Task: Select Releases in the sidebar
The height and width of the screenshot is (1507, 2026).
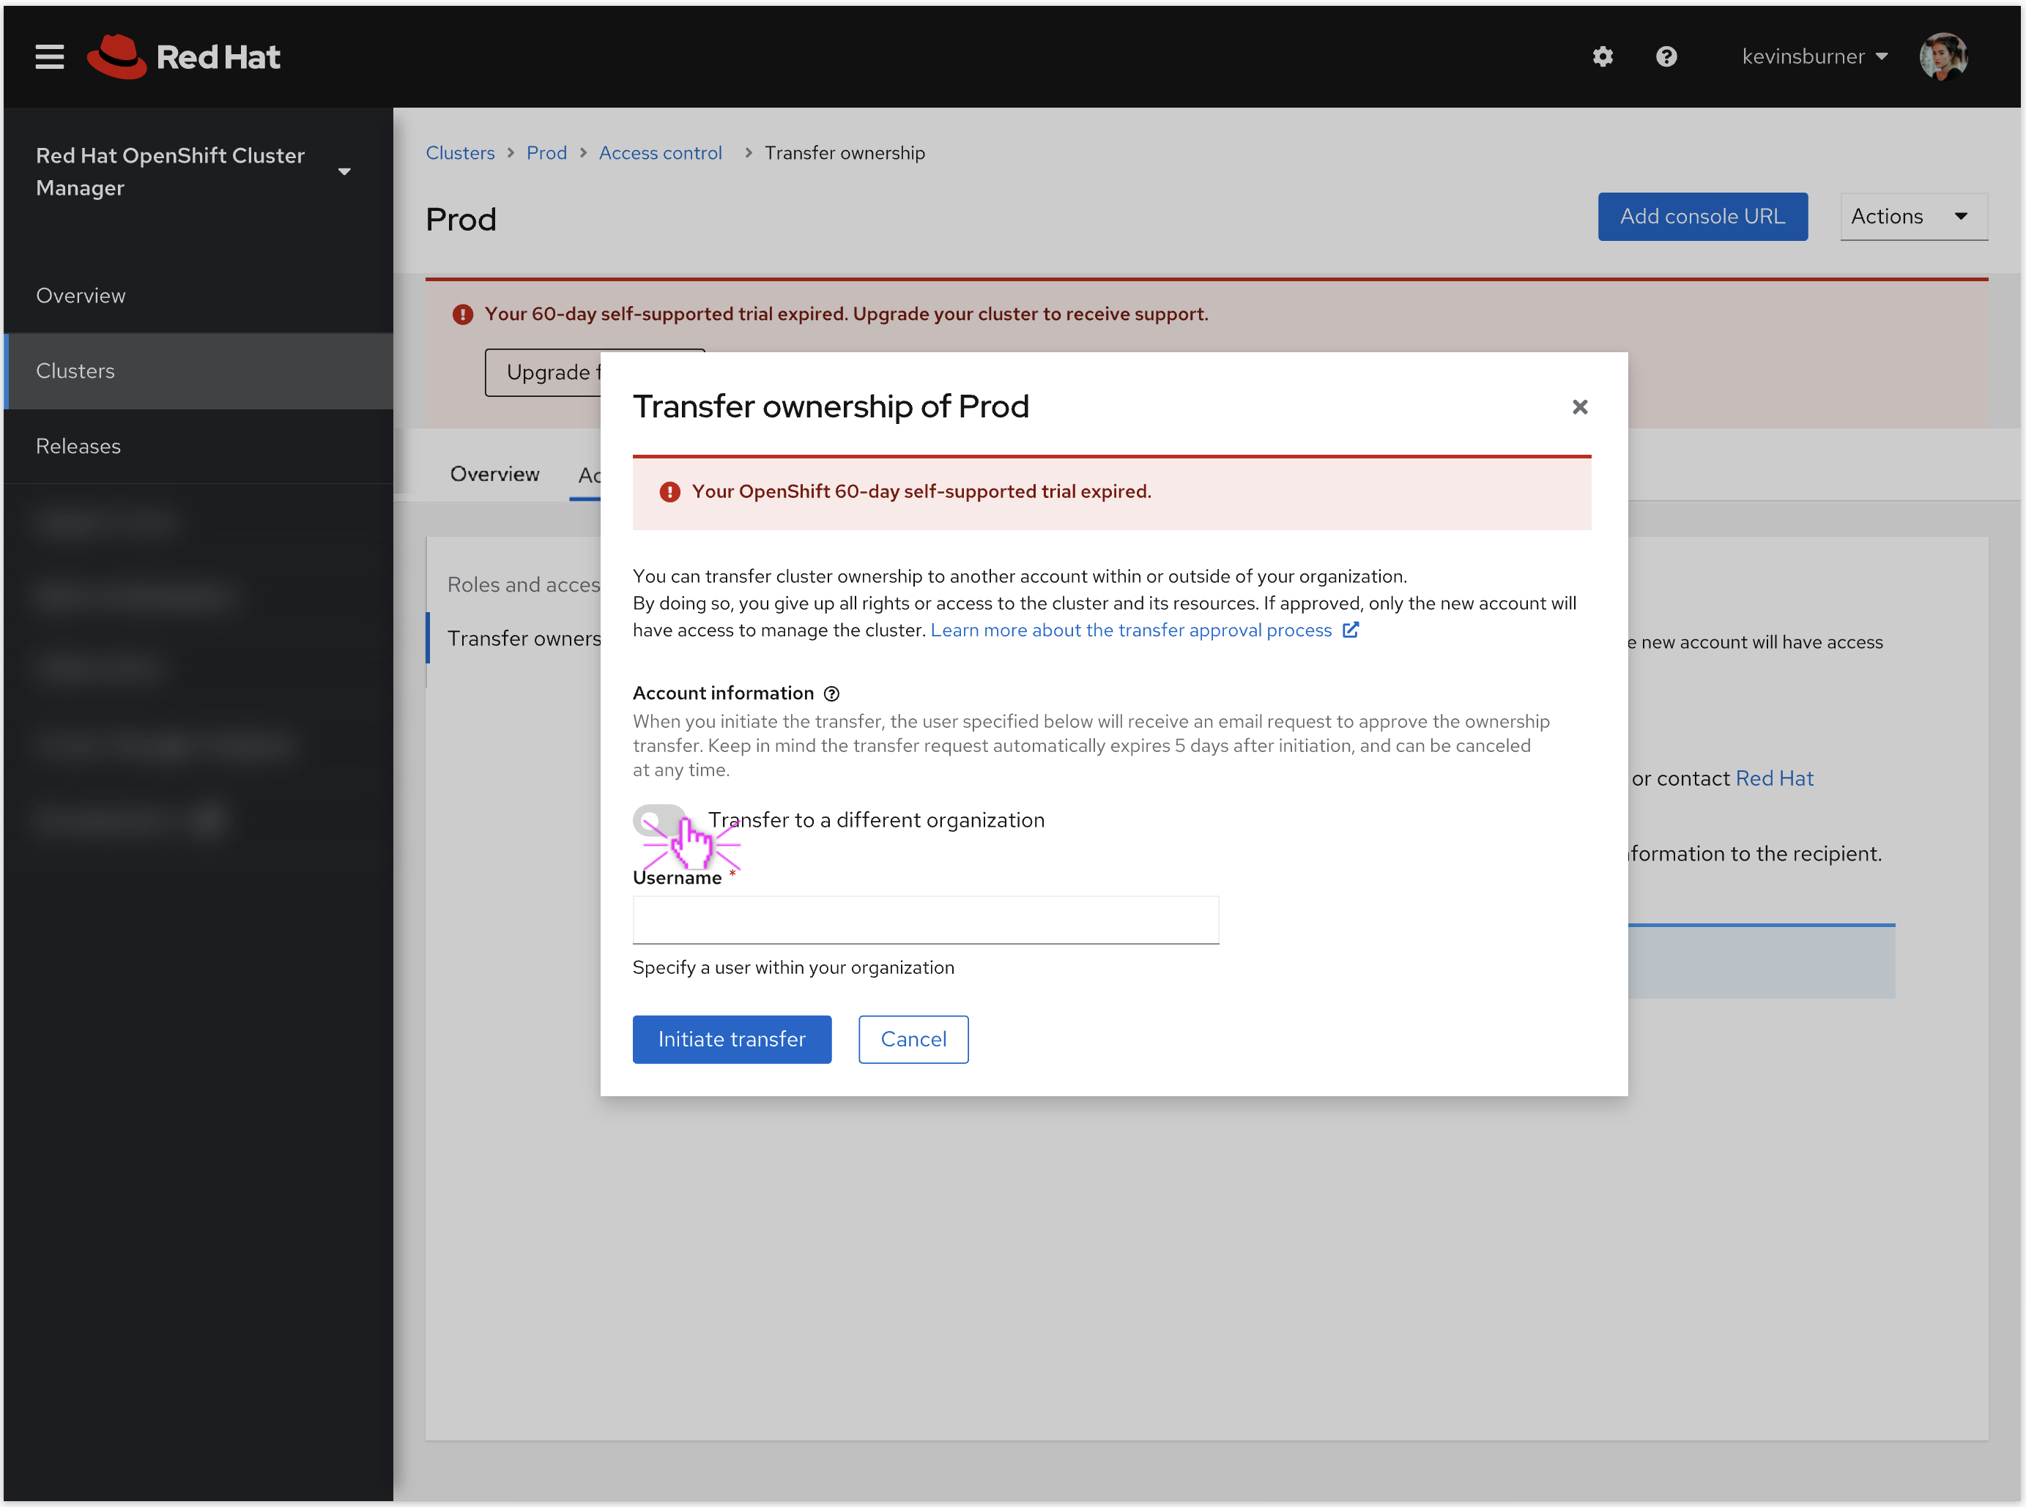Action: [x=78, y=446]
